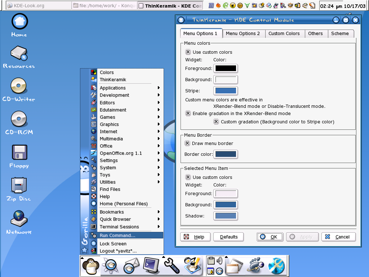
Task: Click the file window icon in panel
Action: click(x=234, y=266)
